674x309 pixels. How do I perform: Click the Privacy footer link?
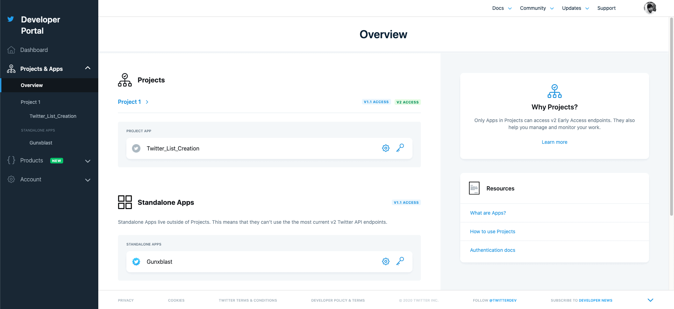coord(126,300)
